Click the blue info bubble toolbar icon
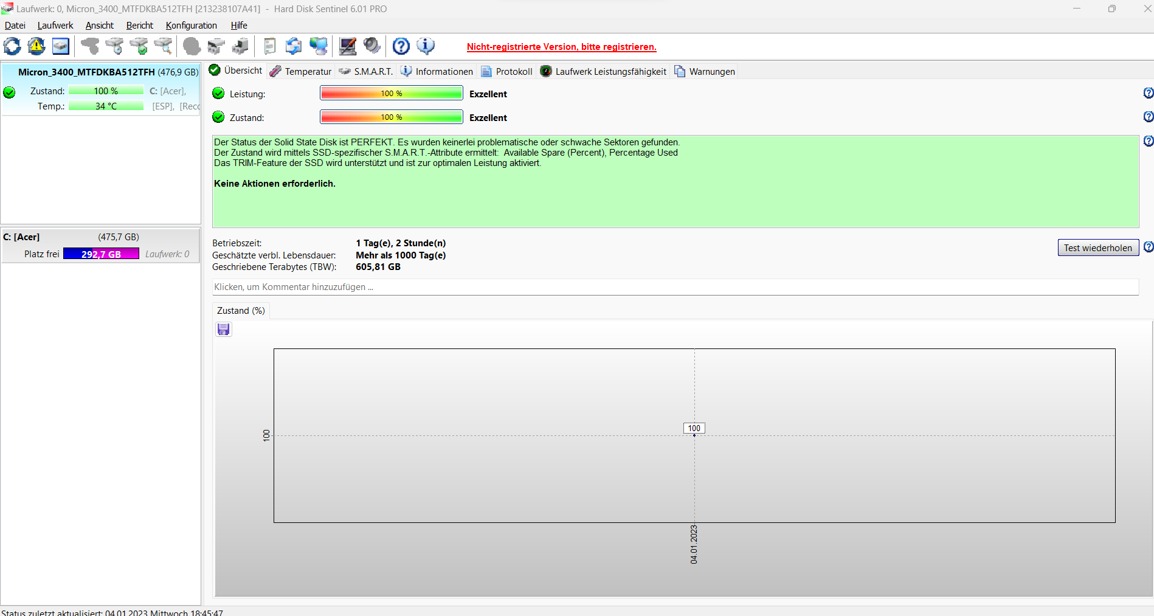 [426, 46]
